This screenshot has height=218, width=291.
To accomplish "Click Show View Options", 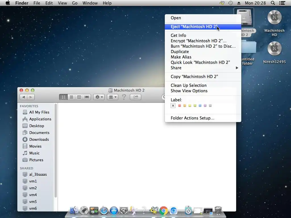I will [x=203, y=91].
